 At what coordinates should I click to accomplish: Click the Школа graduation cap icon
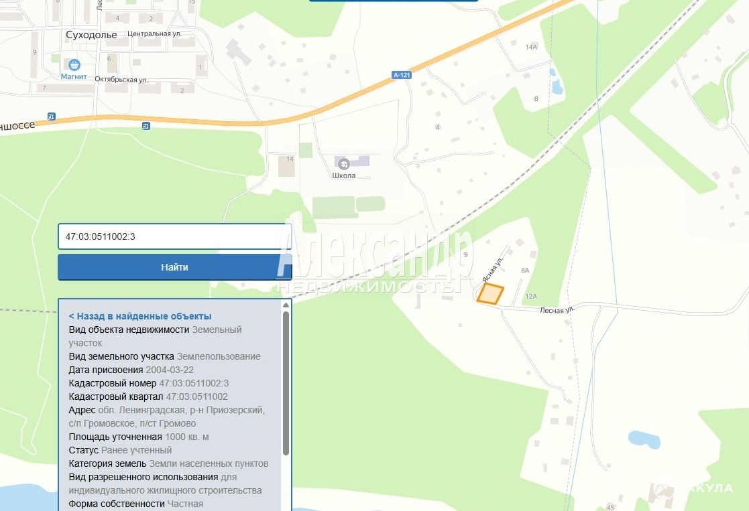[x=343, y=163]
